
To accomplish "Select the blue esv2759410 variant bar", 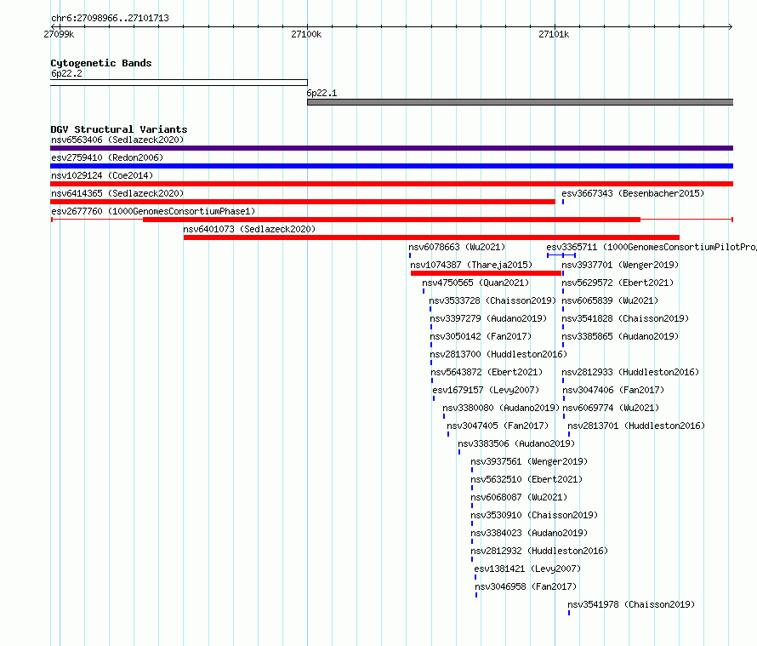I will tap(391, 166).
